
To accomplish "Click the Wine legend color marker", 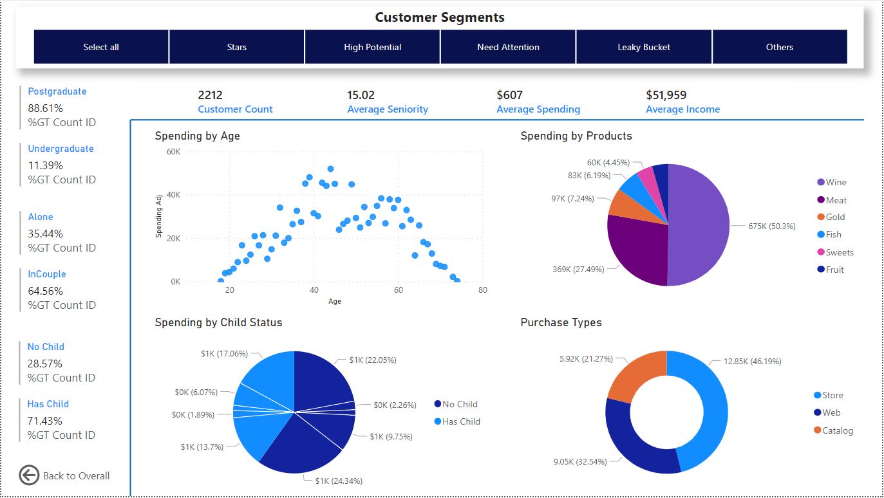I will (x=821, y=183).
